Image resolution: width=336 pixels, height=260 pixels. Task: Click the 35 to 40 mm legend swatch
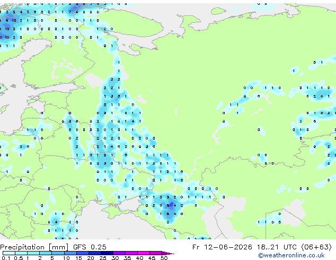(x=131, y=253)
